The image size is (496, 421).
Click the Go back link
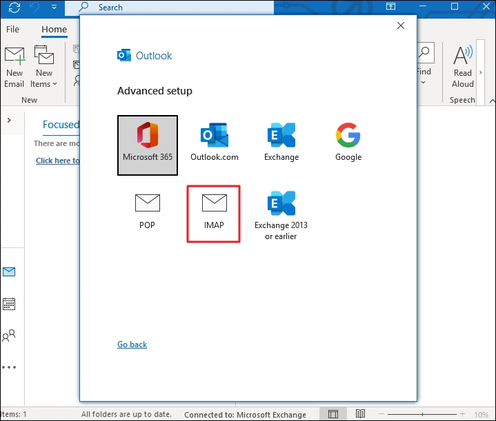coord(132,345)
